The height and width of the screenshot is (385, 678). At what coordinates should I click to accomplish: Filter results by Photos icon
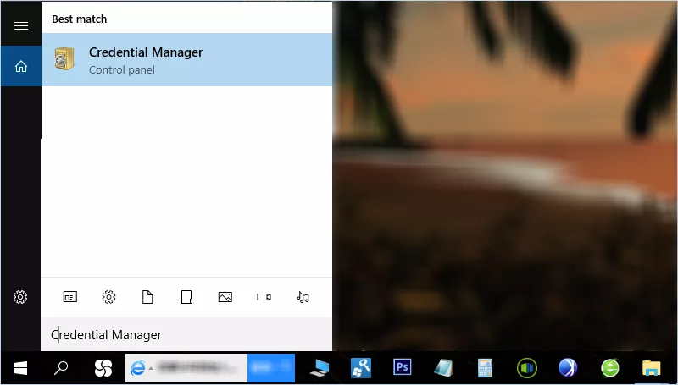click(x=225, y=297)
